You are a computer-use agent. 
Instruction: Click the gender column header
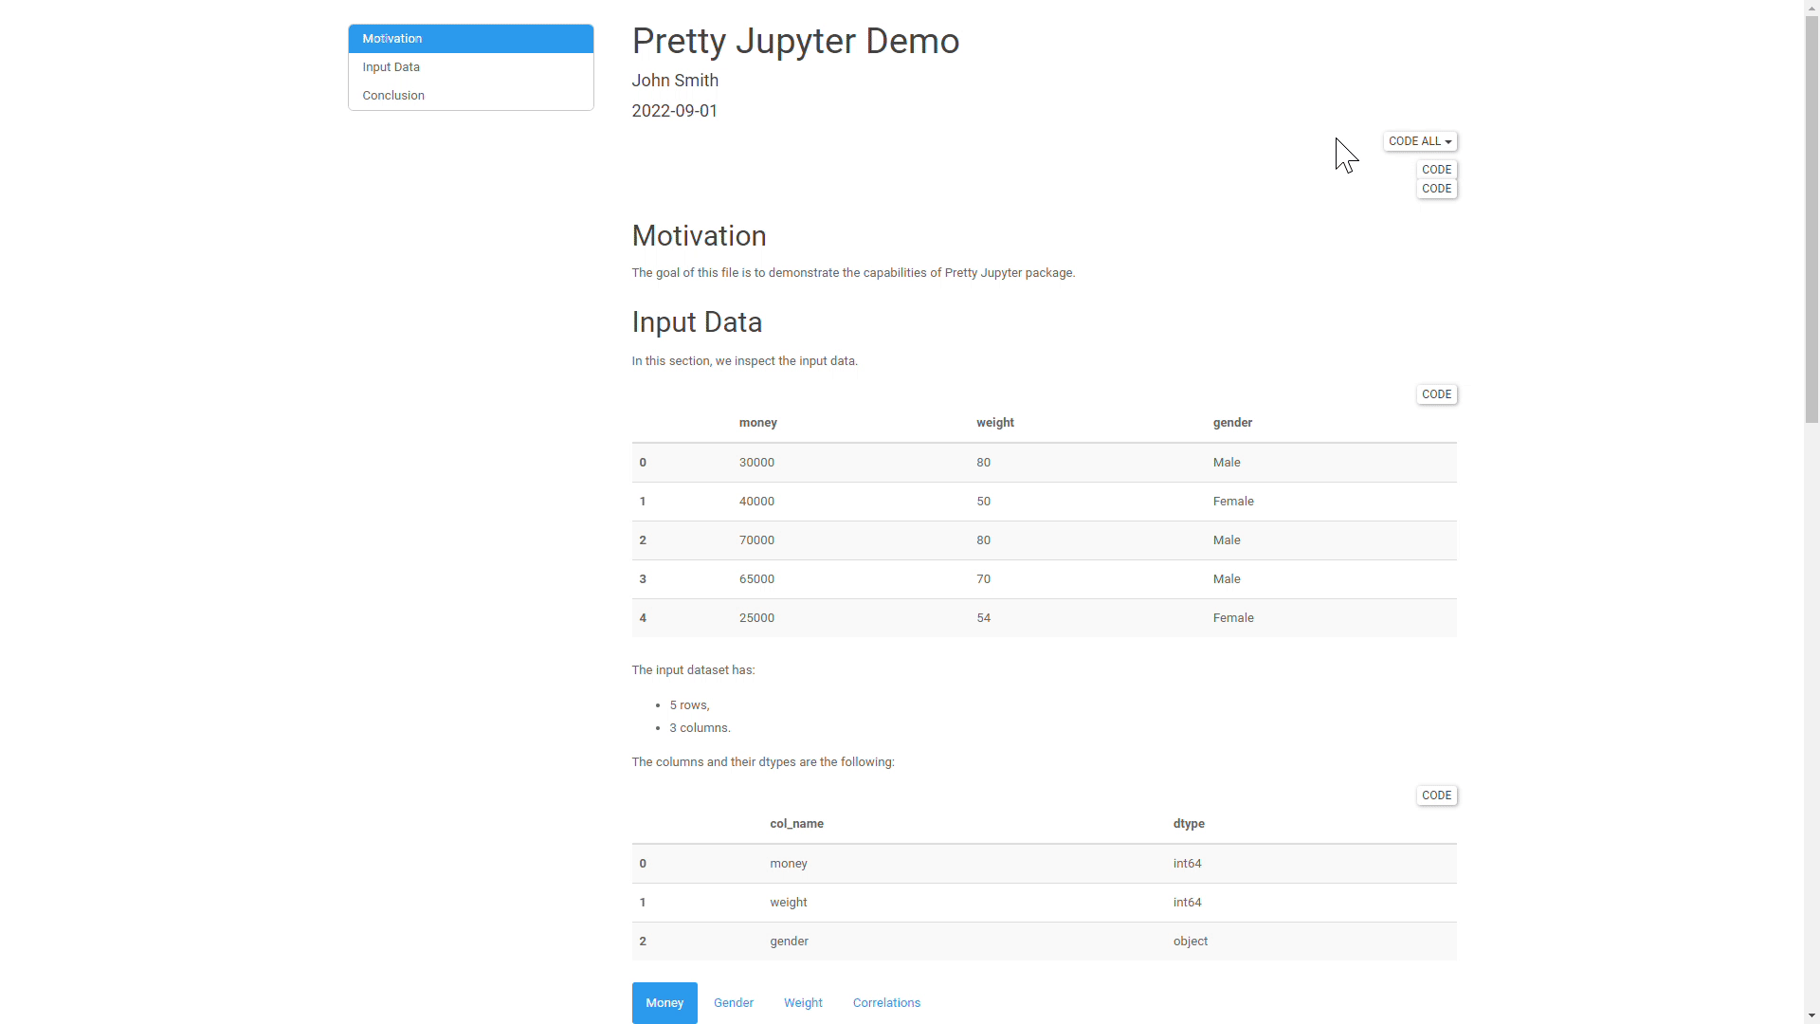[1231, 423]
